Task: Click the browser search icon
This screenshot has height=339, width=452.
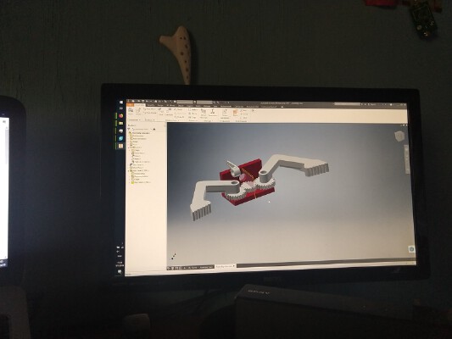Action: [154, 130]
